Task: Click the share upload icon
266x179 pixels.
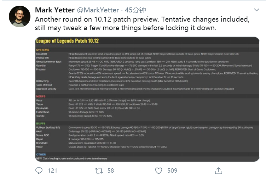Action: click(219, 171)
